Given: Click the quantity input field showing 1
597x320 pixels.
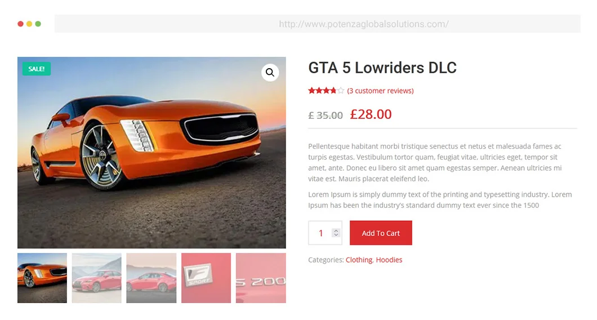Looking at the screenshot, I should [x=325, y=233].
